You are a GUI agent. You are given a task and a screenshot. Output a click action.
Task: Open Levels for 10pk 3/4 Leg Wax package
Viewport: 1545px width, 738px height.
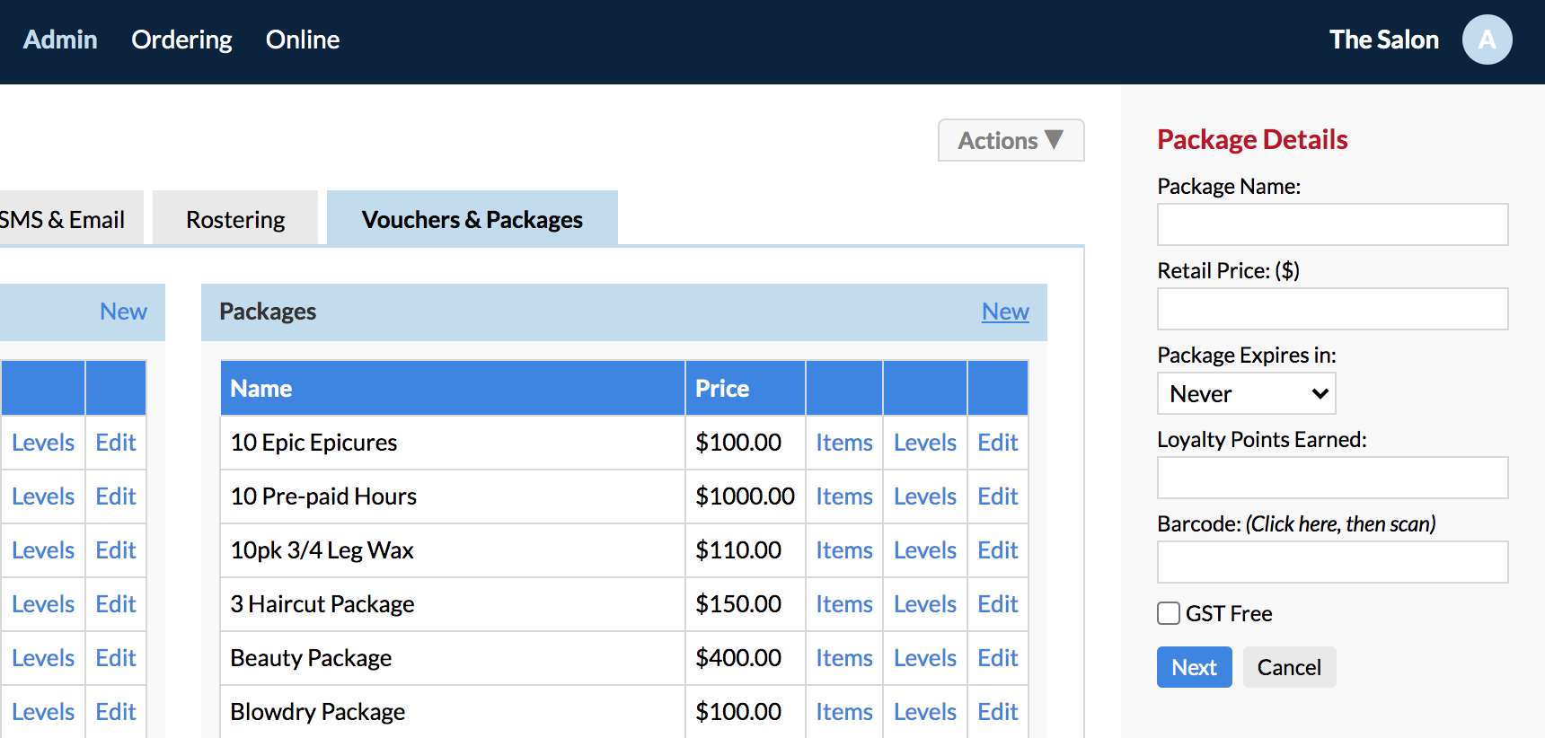coord(925,550)
